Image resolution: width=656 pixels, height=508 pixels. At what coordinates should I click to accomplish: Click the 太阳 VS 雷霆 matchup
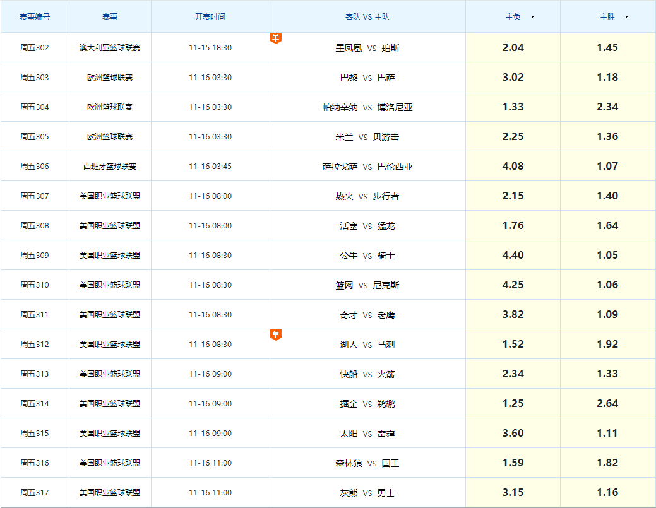[367, 434]
